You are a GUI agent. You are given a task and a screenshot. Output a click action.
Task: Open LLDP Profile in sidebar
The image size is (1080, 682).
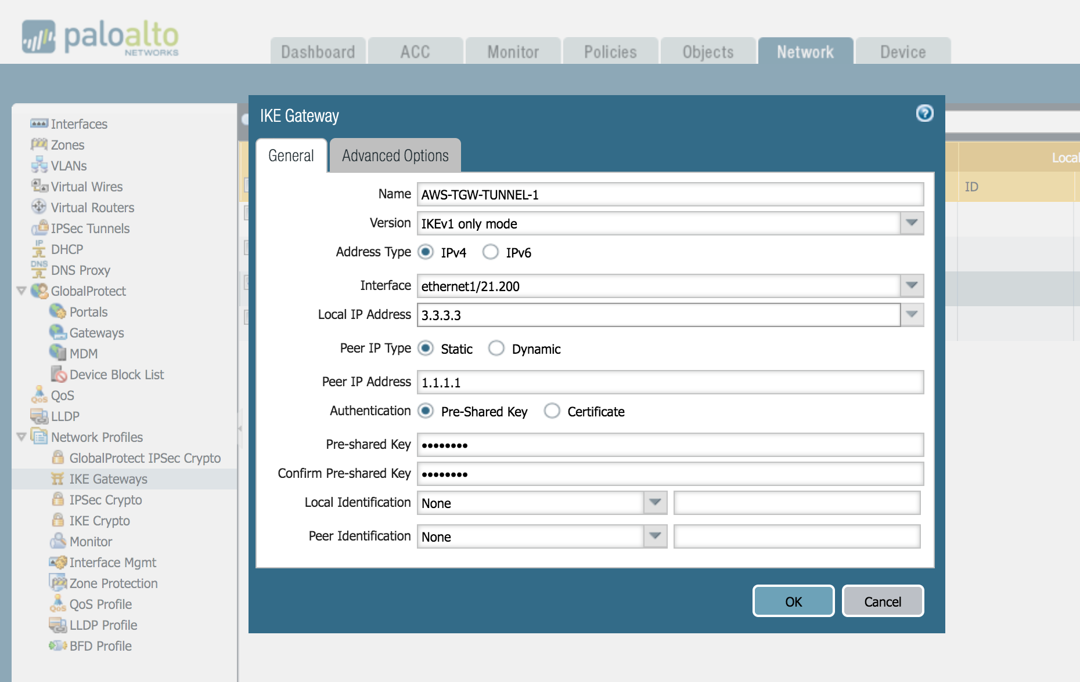pyautogui.click(x=103, y=625)
